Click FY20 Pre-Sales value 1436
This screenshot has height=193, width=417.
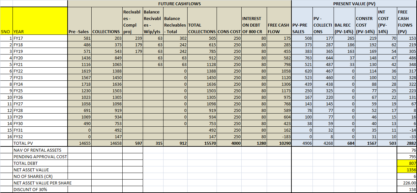pos(79,58)
